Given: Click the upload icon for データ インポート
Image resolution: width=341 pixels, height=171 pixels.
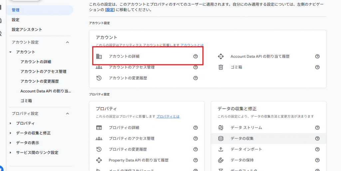Looking at the screenshot, I should [220, 149].
